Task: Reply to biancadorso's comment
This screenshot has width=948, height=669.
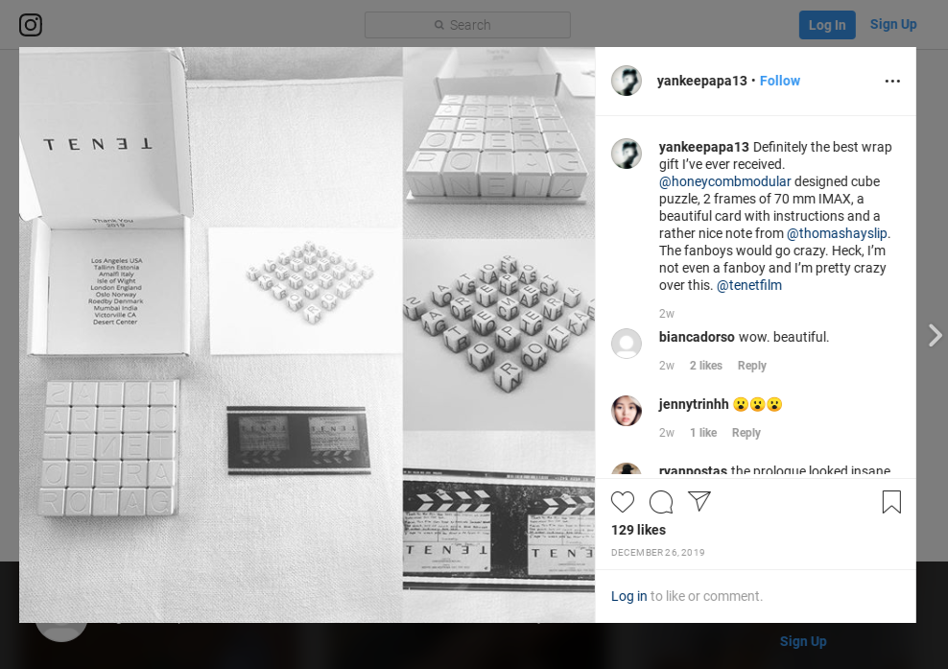Action: [751, 366]
